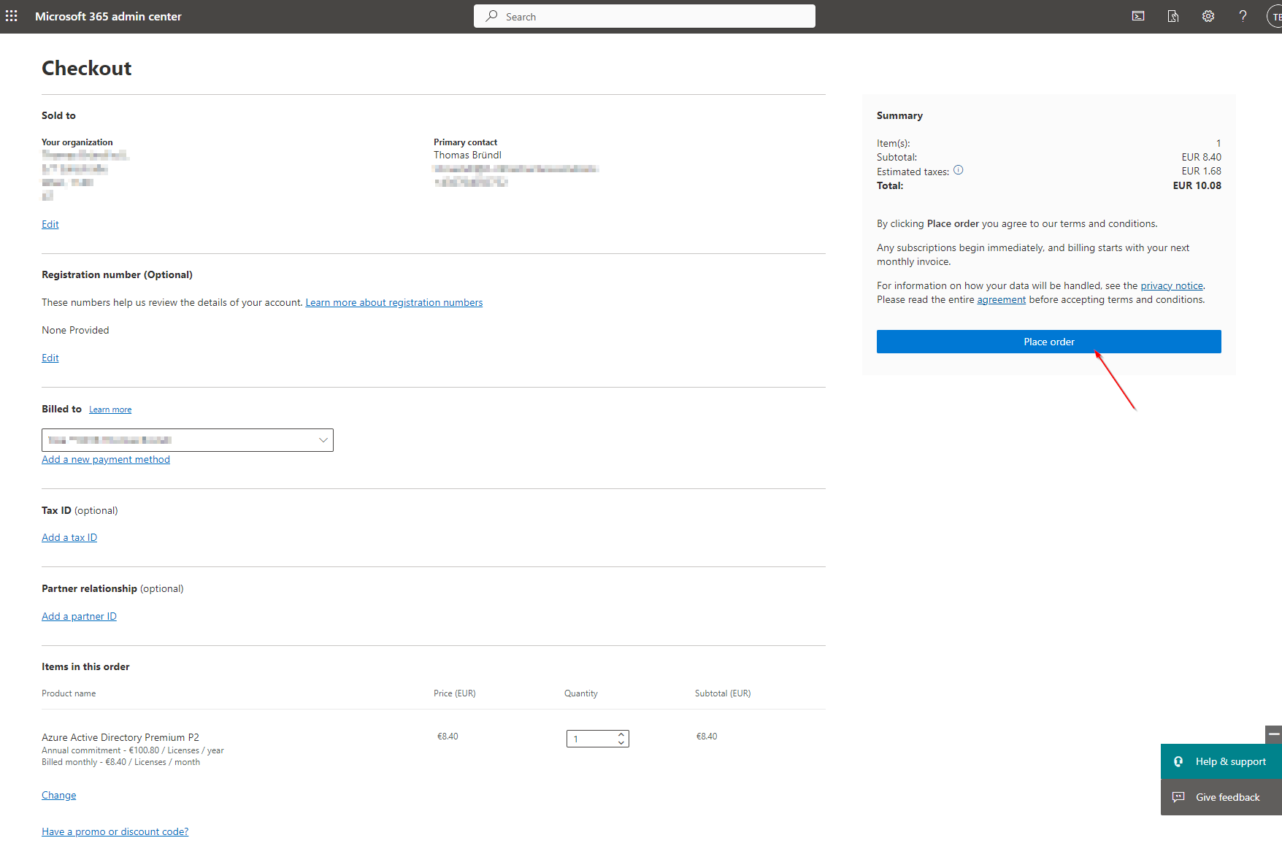The image size is (1282, 846).
Task: Open Learn more about registration numbers
Action: point(394,302)
